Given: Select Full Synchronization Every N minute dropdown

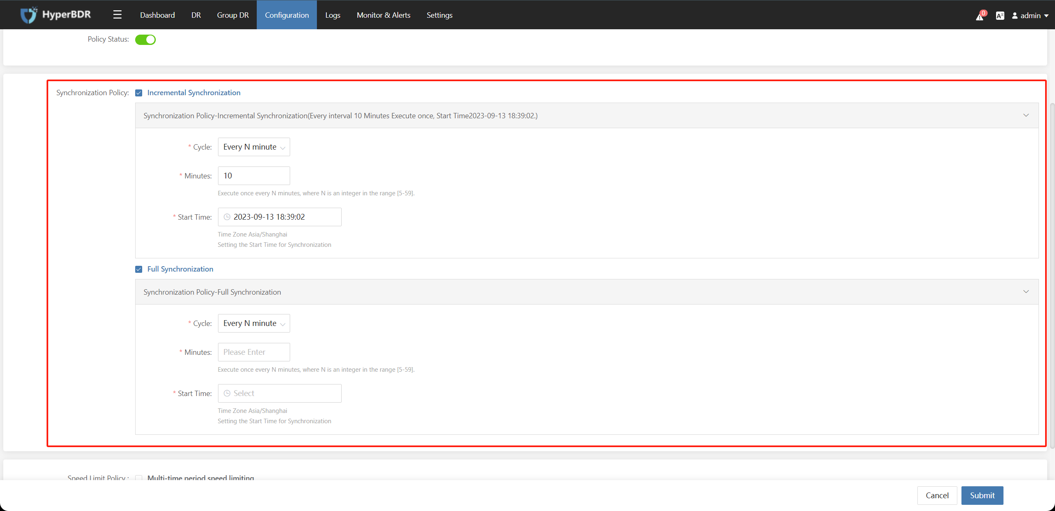Looking at the screenshot, I should point(254,323).
